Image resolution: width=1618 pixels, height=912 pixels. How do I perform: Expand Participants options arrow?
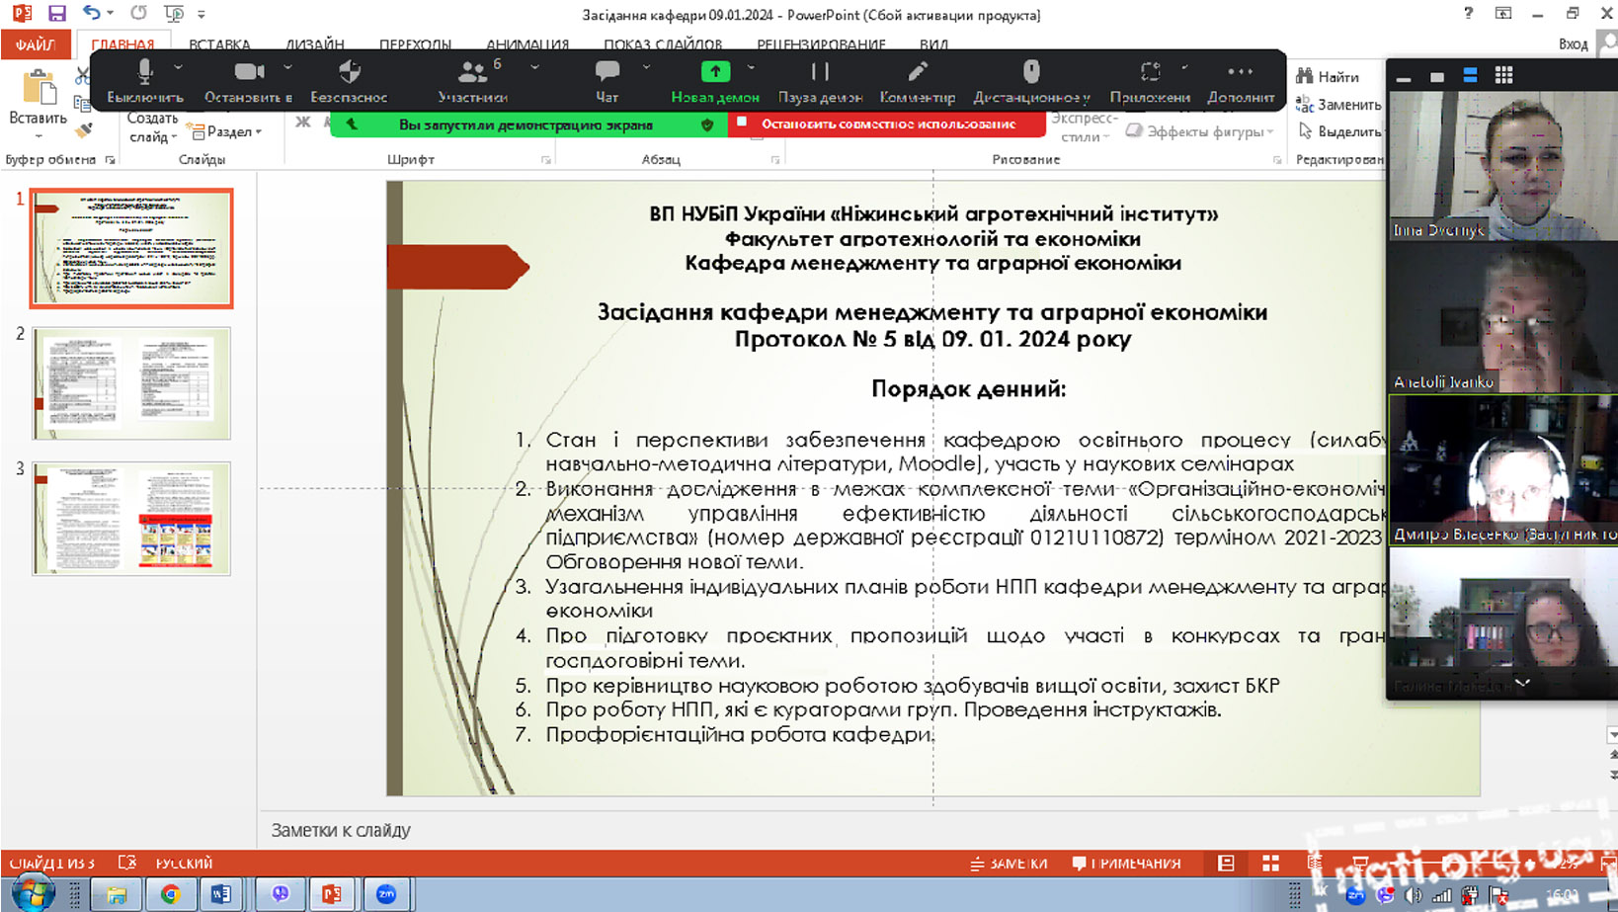[x=534, y=67]
